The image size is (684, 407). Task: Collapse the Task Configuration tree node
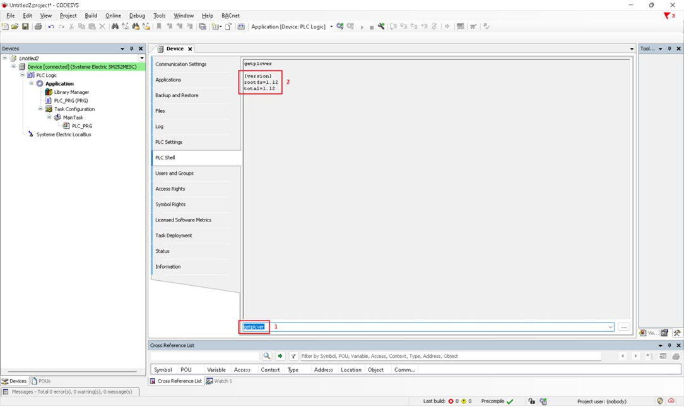click(40, 109)
